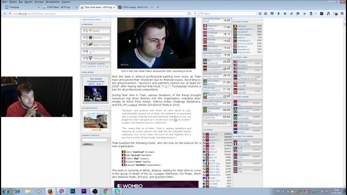
Task: Open Premiere Pro from the taskbar
Action: [x=84, y=191]
